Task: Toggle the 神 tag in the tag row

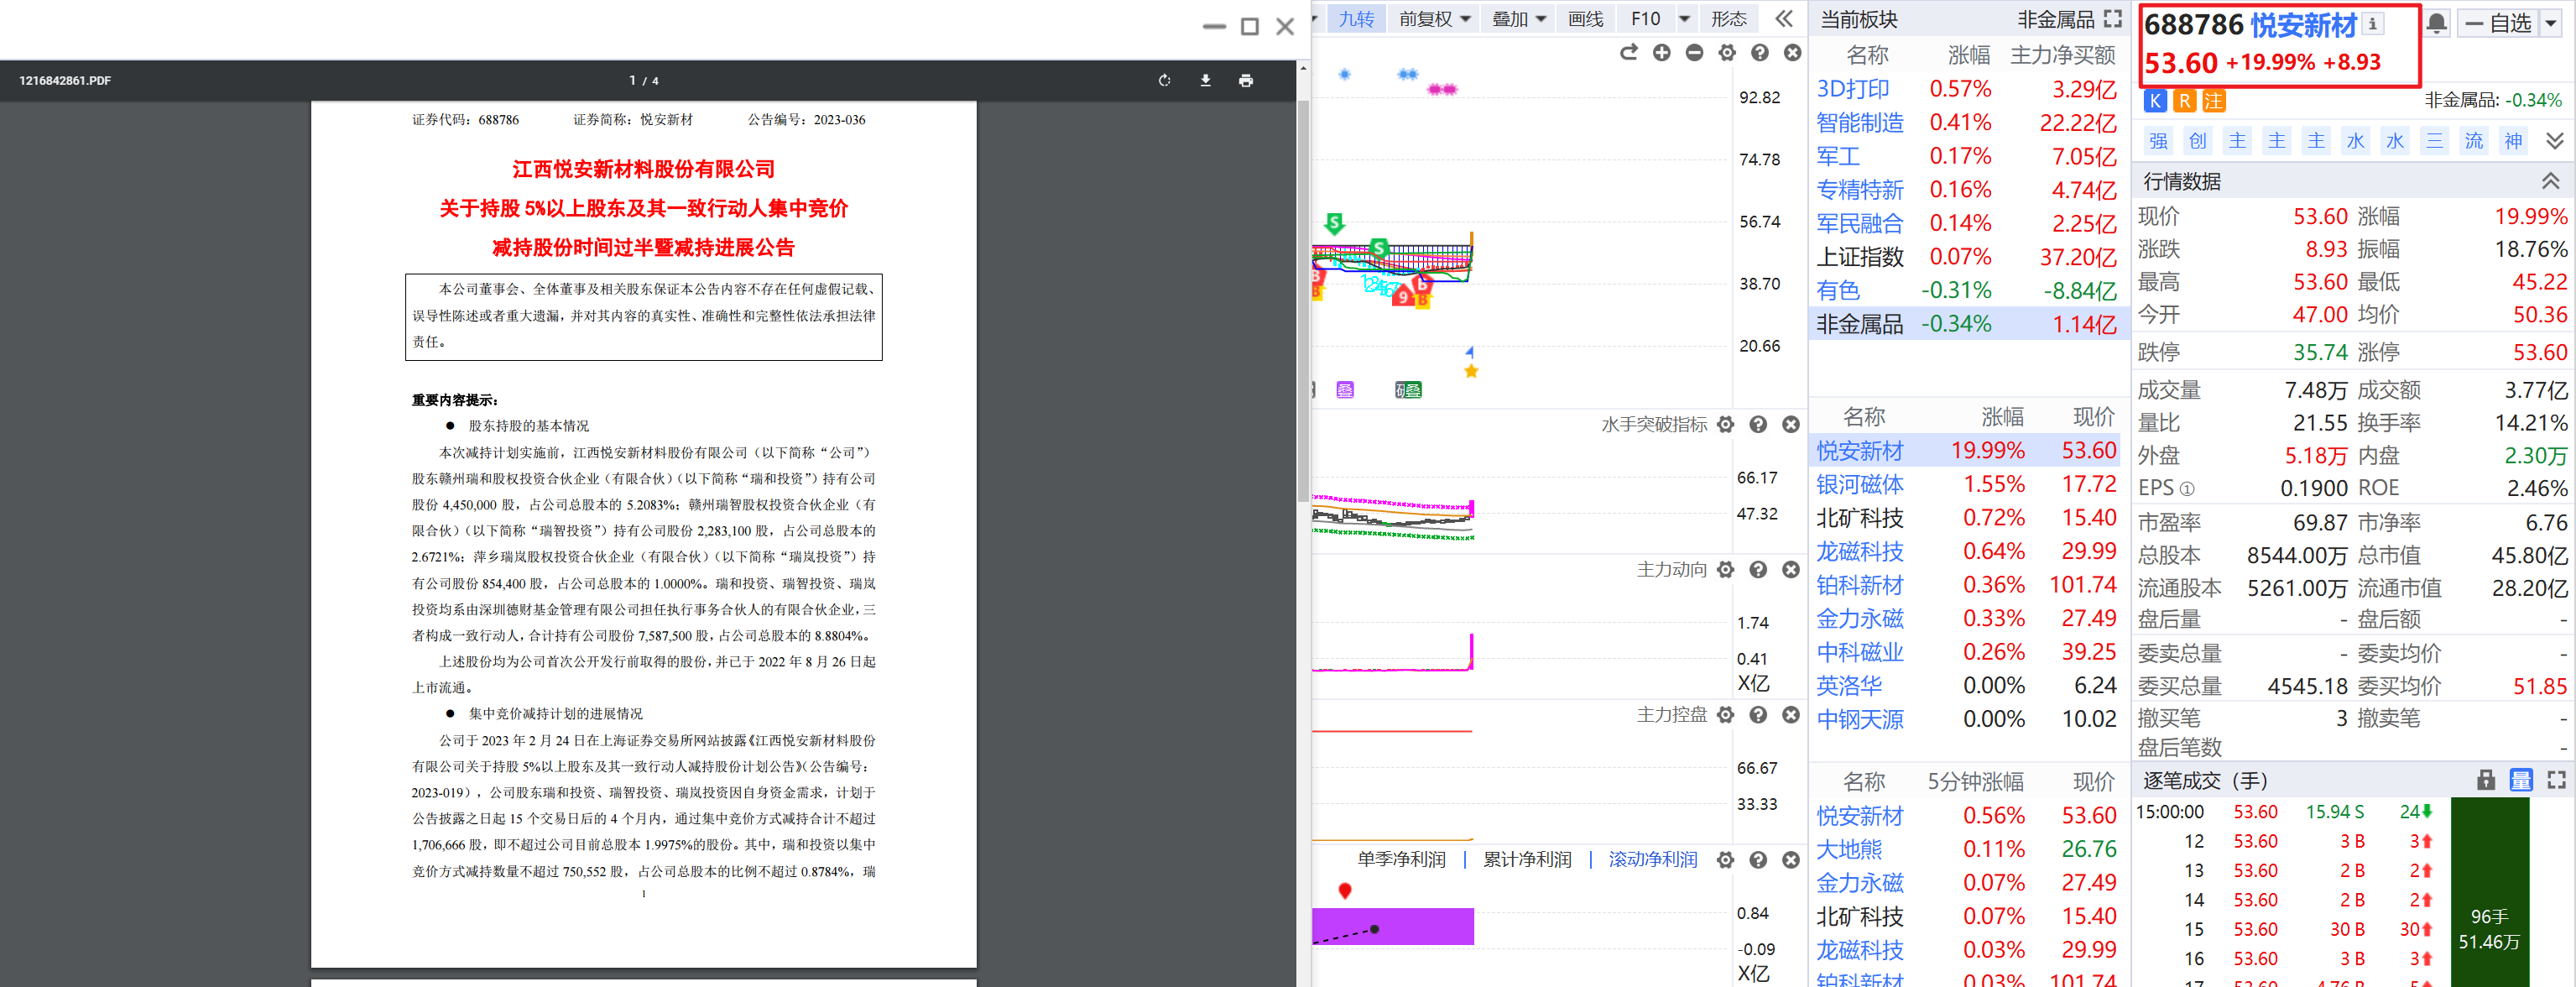Action: (2513, 141)
